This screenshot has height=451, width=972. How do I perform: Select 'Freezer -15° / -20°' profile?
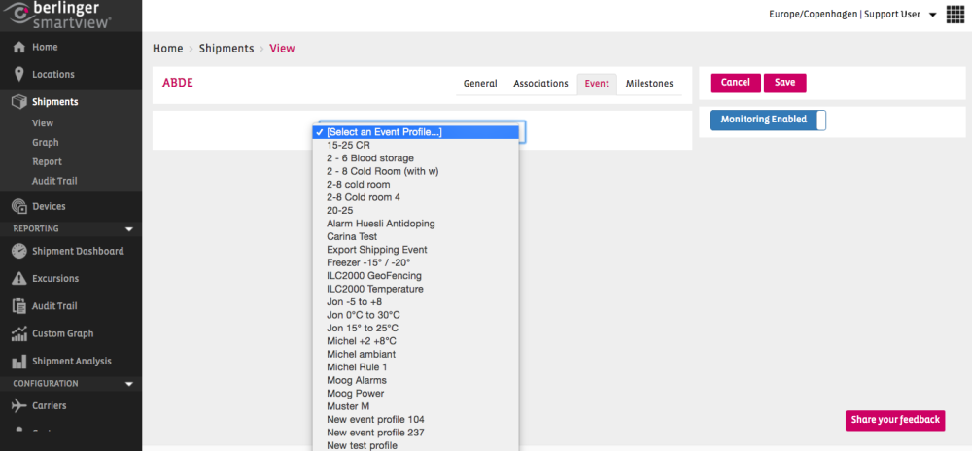(415, 262)
